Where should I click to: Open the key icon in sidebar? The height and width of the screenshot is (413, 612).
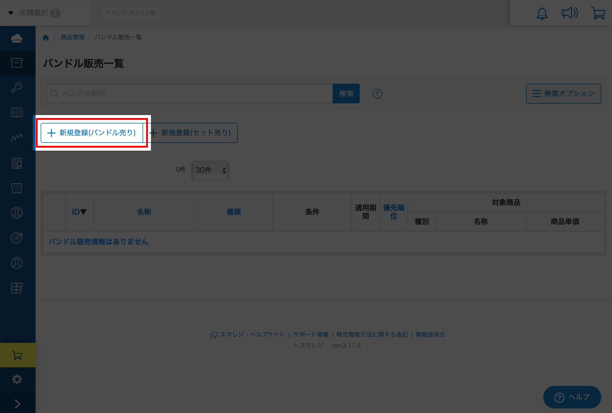17,88
